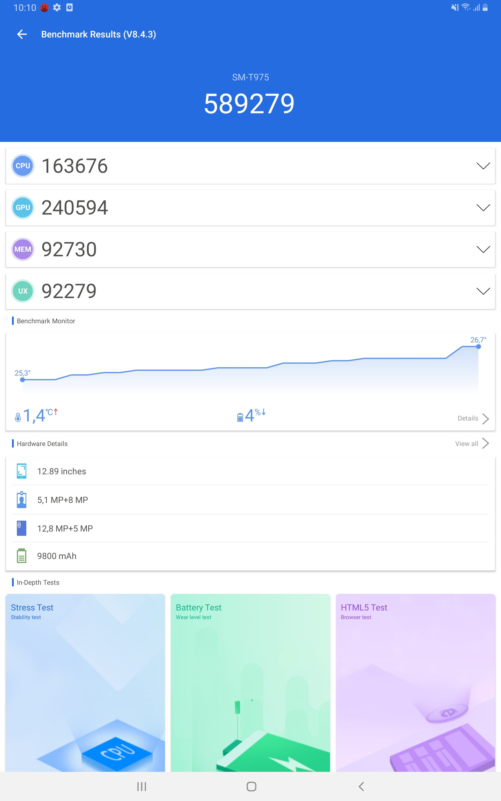Tap the CPU score badge icon
Viewport: 501px width, 801px height.
(23, 166)
